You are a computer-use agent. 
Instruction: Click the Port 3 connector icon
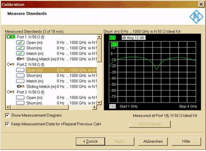(11, 92)
